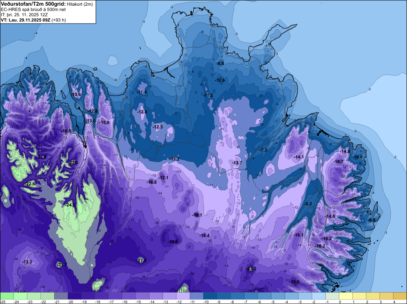Click the -13.6 value on the peninsula

pos(77,95)
